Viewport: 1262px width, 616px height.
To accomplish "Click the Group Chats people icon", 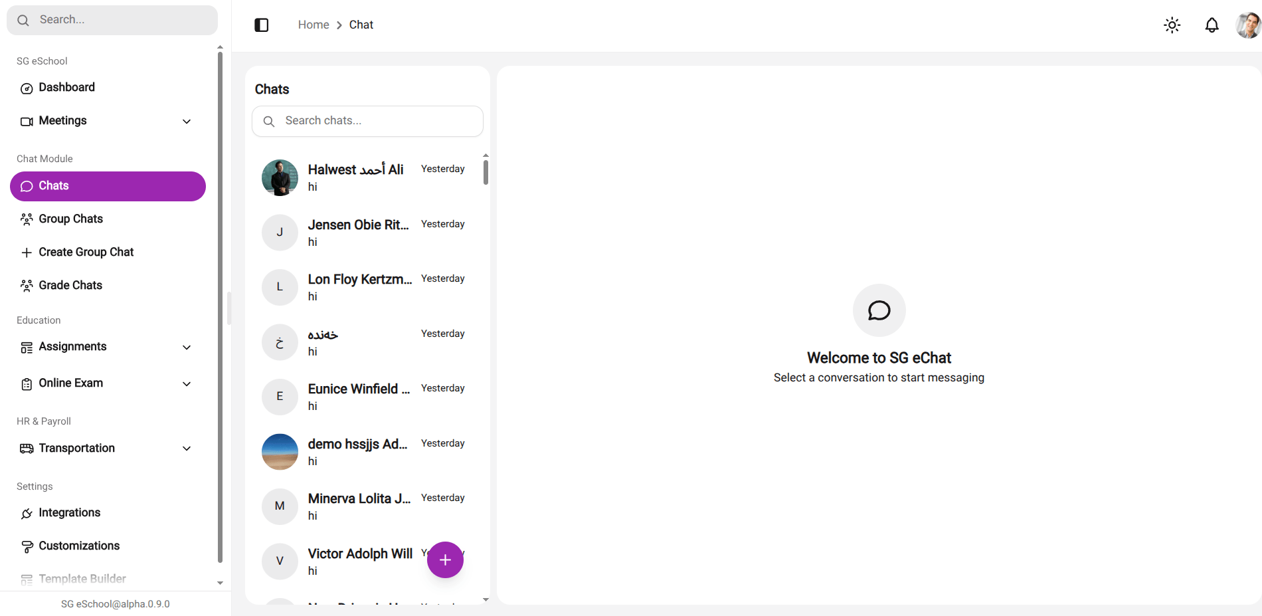I will pyautogui.click(x=27, y=219).
